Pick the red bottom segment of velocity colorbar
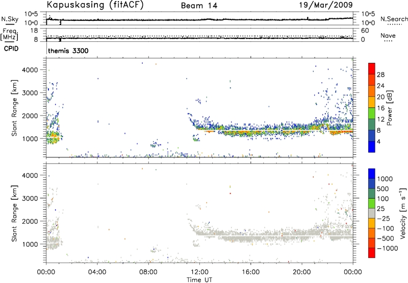Image resolution: width=408 pixels, height=283 pixels. tap(372, 253)
